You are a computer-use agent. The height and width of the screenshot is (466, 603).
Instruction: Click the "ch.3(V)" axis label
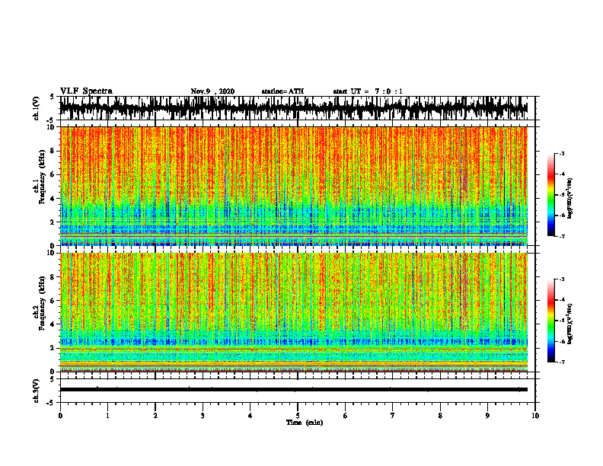(x=37, y=391)
